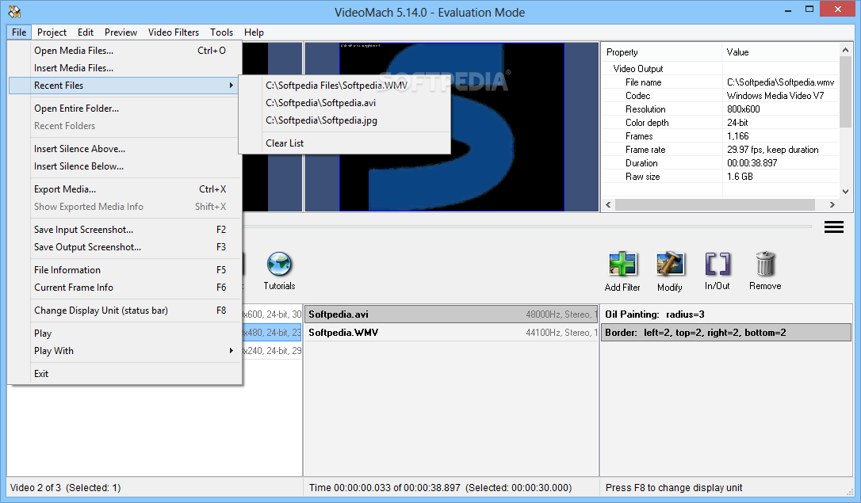Open recent file C:\Softpedia\Softpedia.jpg

coord(345,120)
